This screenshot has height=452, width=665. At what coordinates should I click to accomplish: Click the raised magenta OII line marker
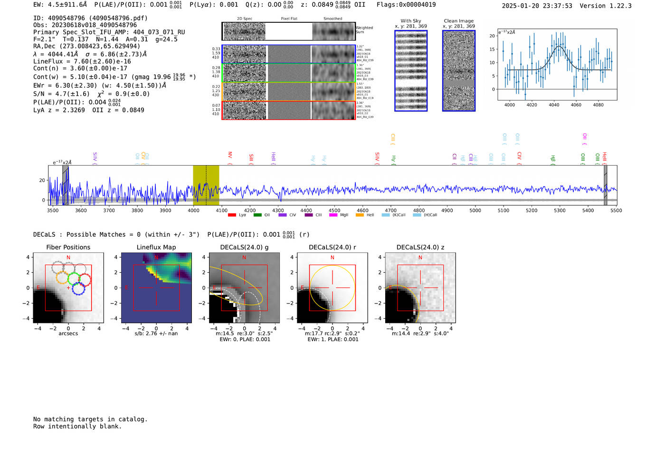[x=585, y=139]
